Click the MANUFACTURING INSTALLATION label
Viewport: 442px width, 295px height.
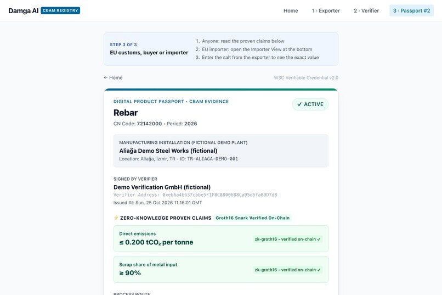[x=183, y=143]
